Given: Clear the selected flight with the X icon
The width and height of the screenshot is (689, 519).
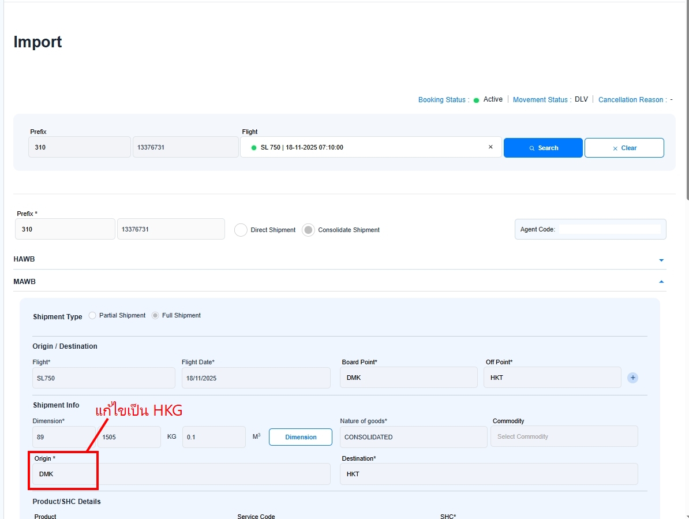Looking at the screenshot, I should 490,147.
